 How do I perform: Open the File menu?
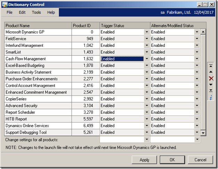(9, 12)
